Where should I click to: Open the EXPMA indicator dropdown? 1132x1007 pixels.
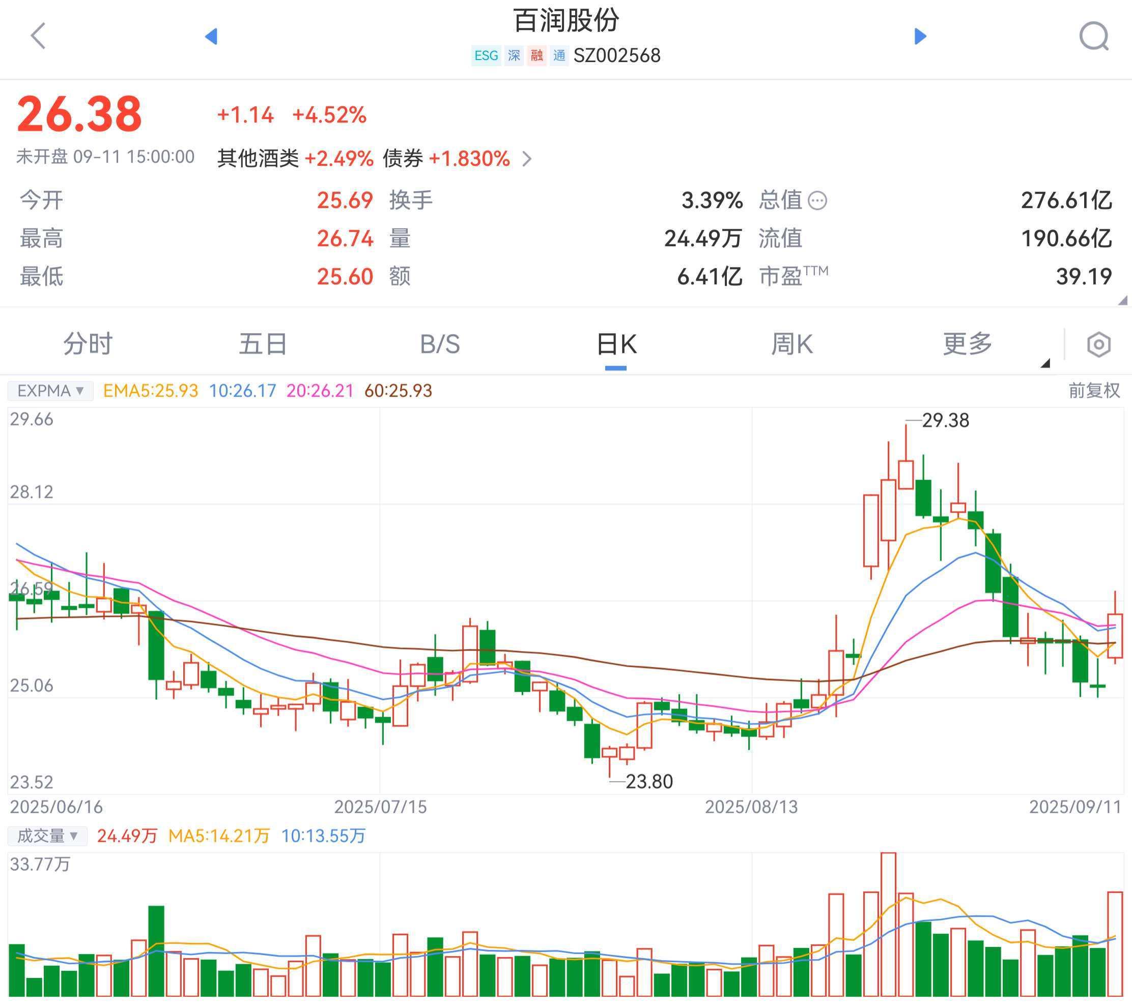50,391
